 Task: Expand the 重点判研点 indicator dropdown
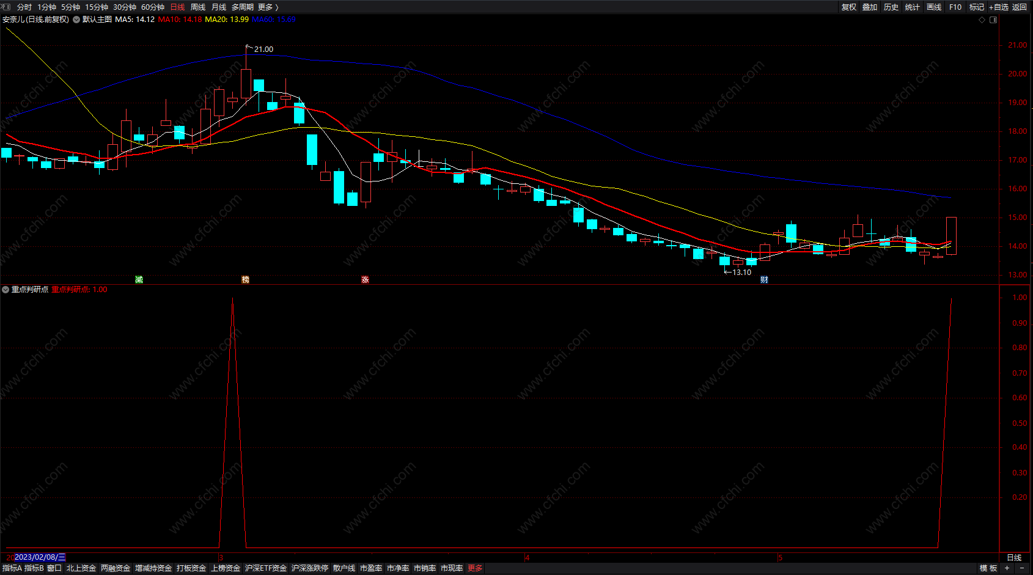coord(6,290)
